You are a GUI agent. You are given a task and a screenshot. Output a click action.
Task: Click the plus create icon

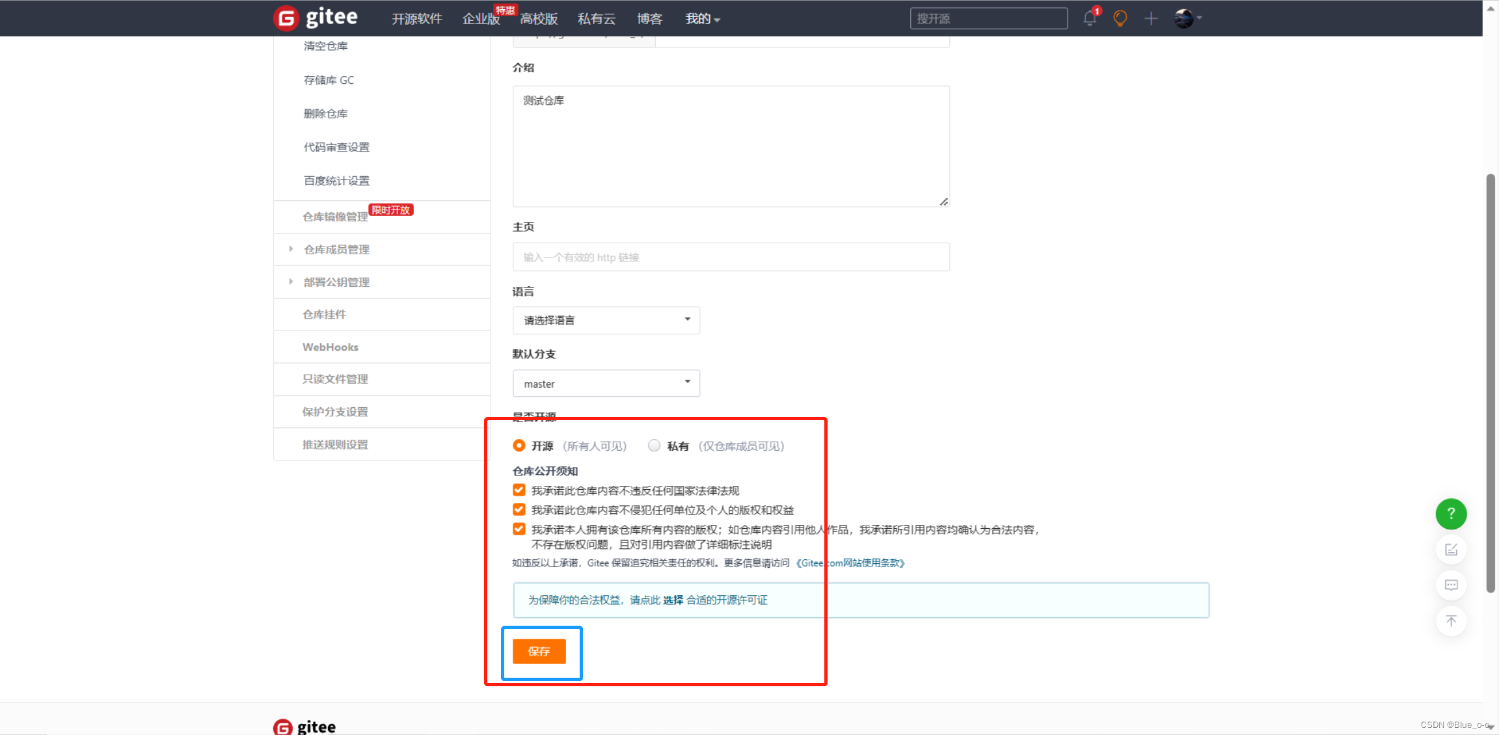pos(1151,18)
